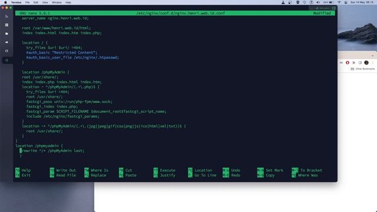377x212 pixels.
Task: Open the second grid-like icon in Termius sidebar
Action: (x=6, y=25)
